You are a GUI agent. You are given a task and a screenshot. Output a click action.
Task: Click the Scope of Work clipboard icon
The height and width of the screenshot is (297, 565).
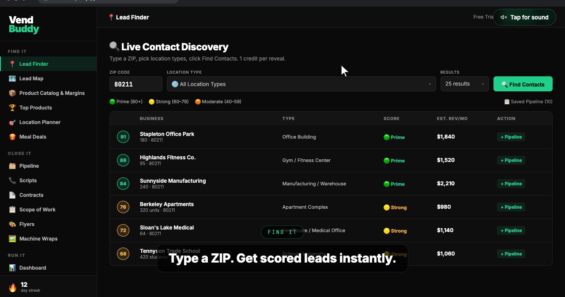12,210
